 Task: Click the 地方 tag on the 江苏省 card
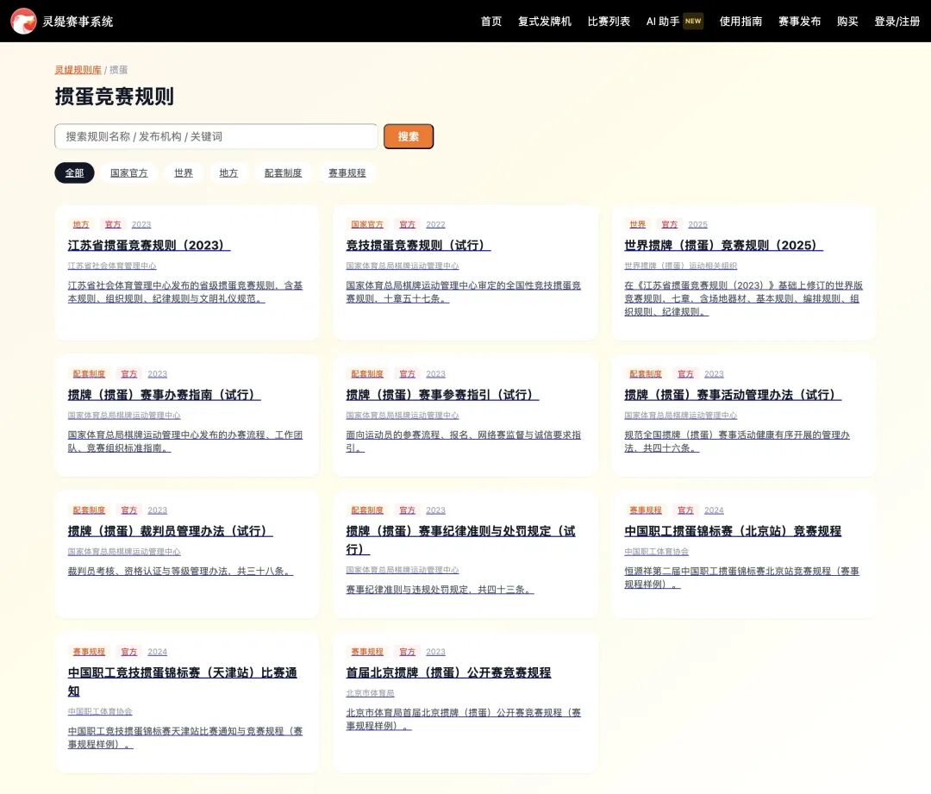coord(81,224)
